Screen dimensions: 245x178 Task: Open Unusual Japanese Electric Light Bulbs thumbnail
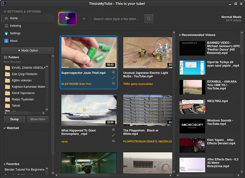tap(148, 52)
